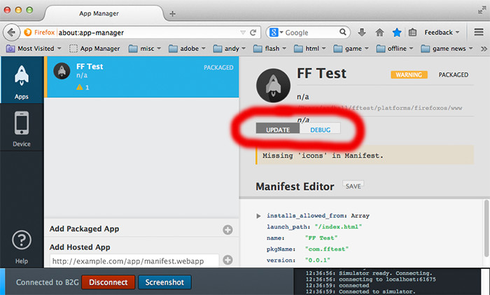490x295 pixels.
Task: Open a new browser tab
Action: [172, 13]
